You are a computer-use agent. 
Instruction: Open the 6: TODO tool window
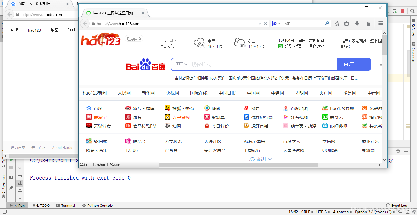click(41, 206)
